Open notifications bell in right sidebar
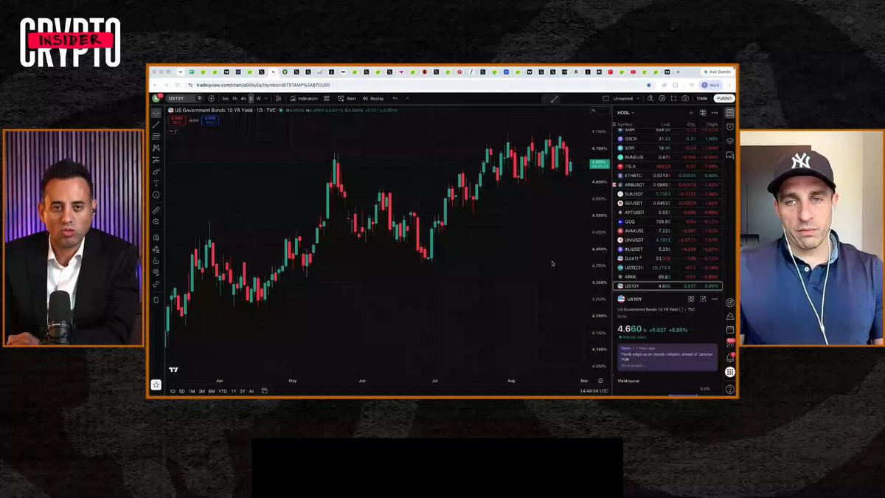Screen dimensions: 885x498 coord(730,358)
